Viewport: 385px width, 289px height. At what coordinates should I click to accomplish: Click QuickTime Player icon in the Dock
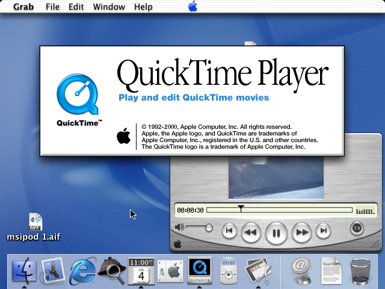[199, 270]
